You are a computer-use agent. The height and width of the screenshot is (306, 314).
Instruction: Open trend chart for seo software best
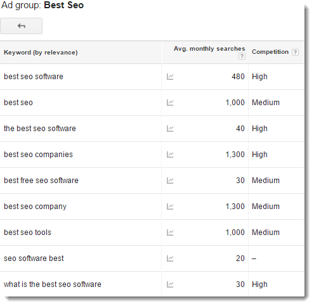pos(170,258)
